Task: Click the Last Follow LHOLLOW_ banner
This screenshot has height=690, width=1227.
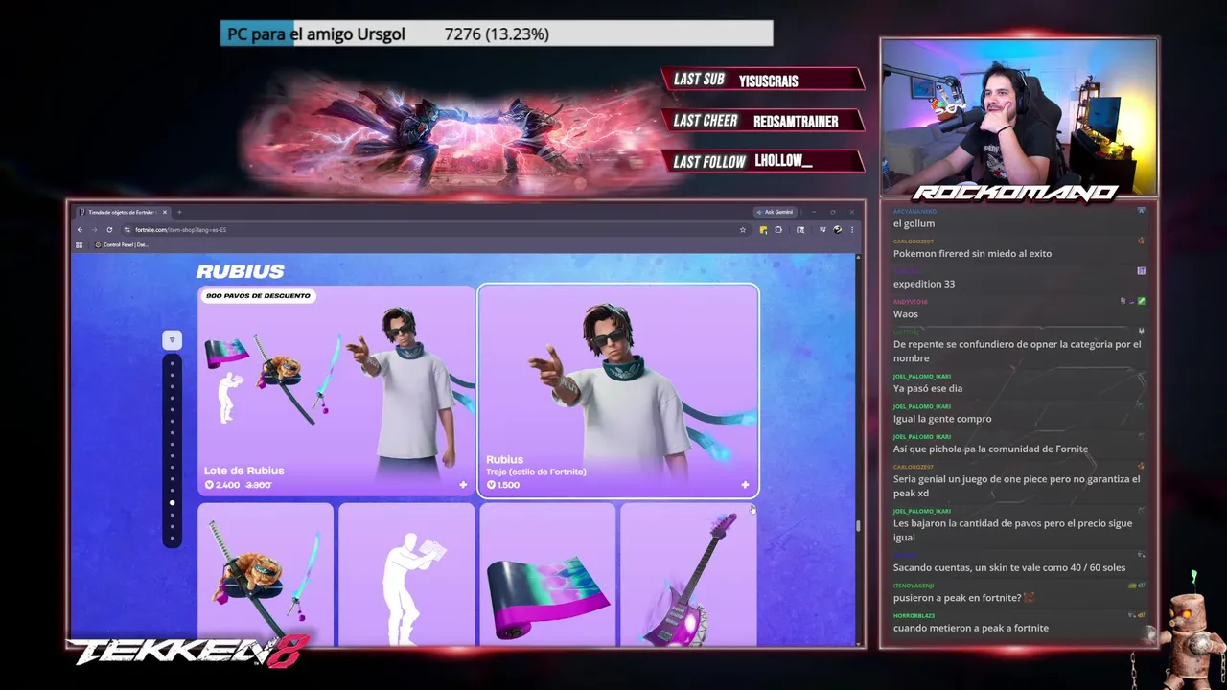Action: [x=763, y=161]
